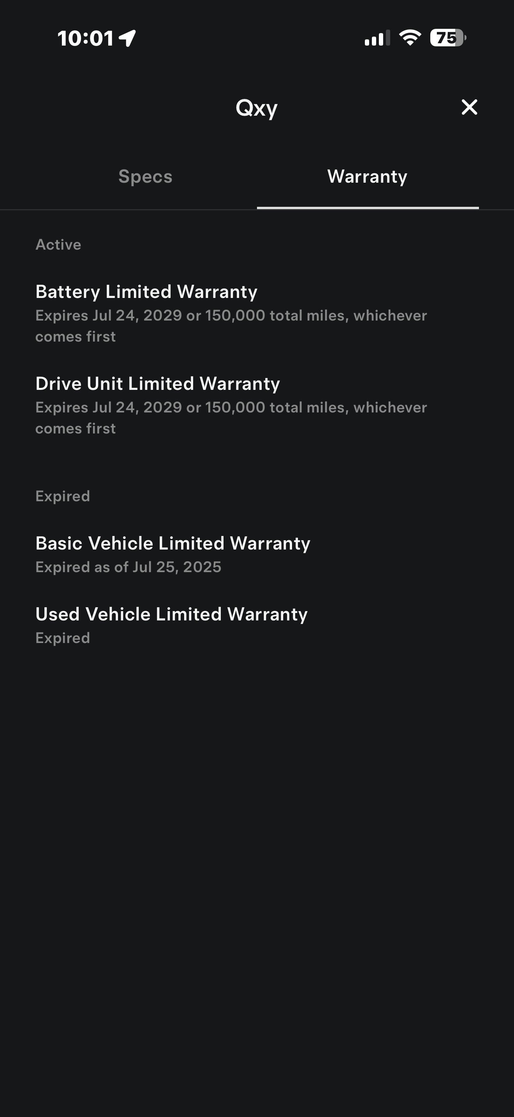
Task: Tap "Expired as of Jul 25, 2025" text
Action: (128, 567)
